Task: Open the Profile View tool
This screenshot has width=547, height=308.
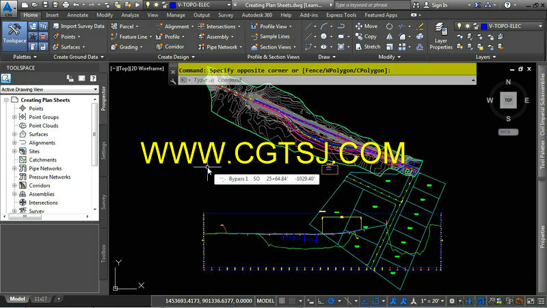Action: click(x=271, y=27)
